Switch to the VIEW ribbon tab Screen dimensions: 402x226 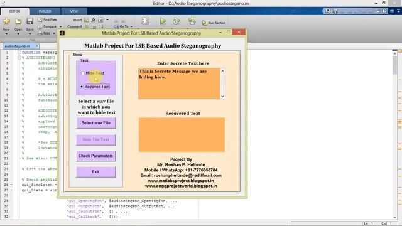pos(74,11)
